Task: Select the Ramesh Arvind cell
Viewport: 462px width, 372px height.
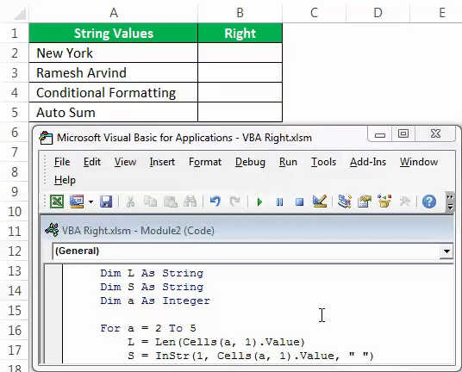Action: tap(114, 72)
